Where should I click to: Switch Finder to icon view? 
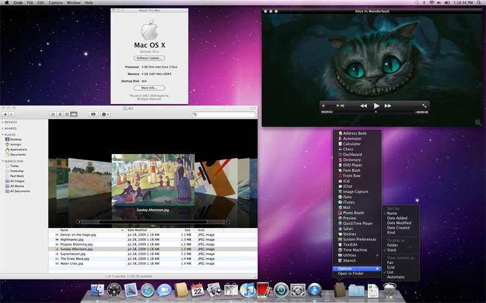pos(53,115)
